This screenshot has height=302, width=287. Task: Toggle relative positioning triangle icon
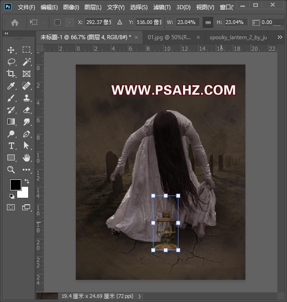click(x=120, y=22)
